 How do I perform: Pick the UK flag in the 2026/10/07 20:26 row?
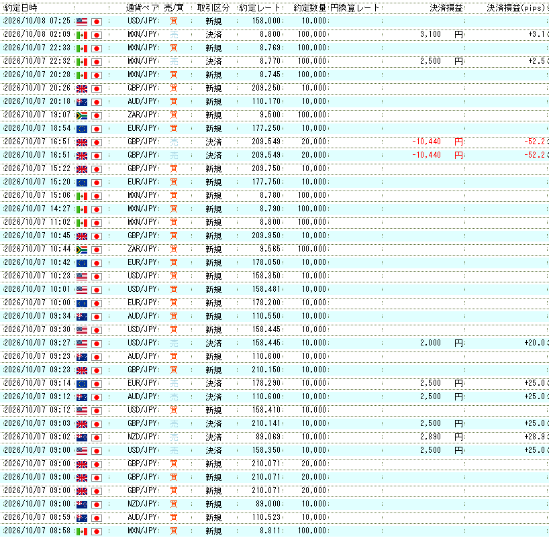tap(82, 89)
